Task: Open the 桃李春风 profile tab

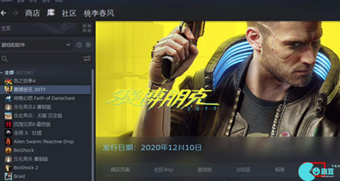Action: tap(99, 13)
